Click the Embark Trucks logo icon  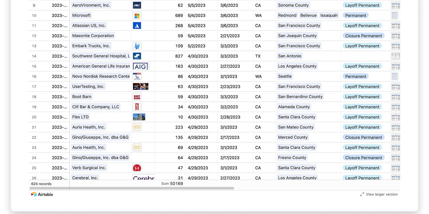coord(137,46)
